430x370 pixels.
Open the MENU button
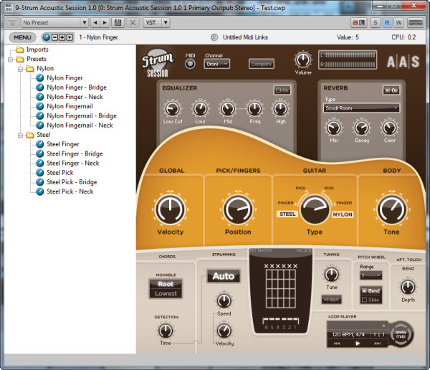pos(22,37)
